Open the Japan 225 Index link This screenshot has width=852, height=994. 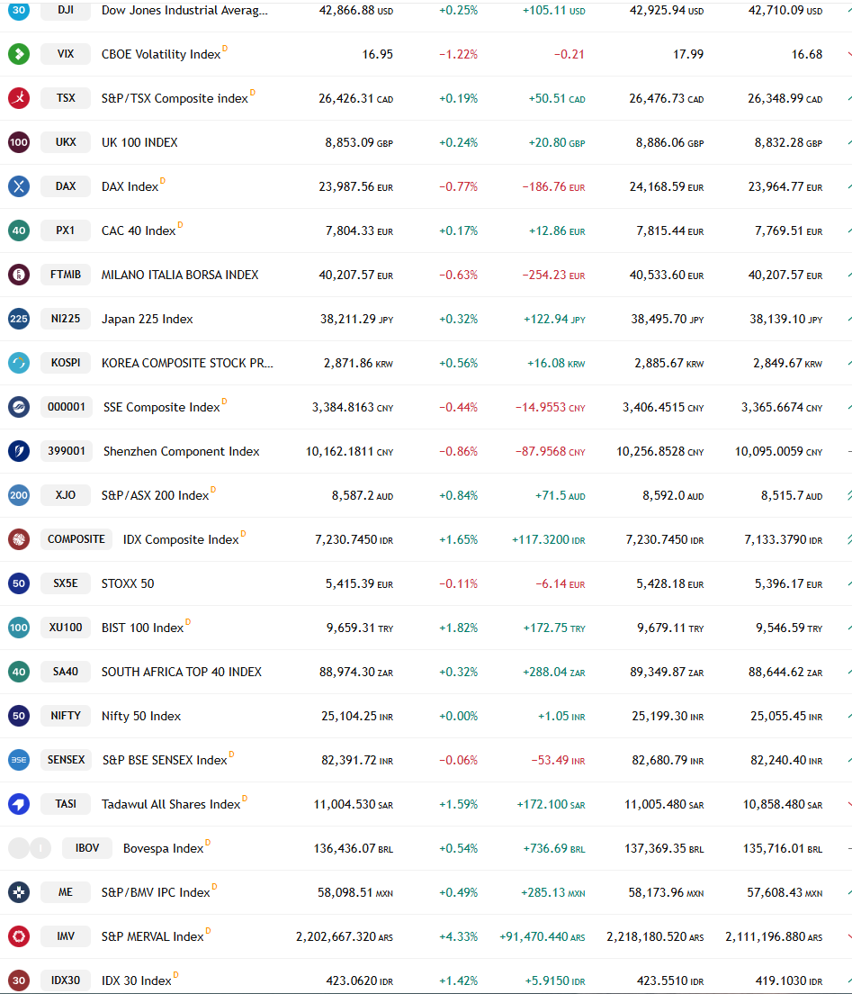[147, 319]
